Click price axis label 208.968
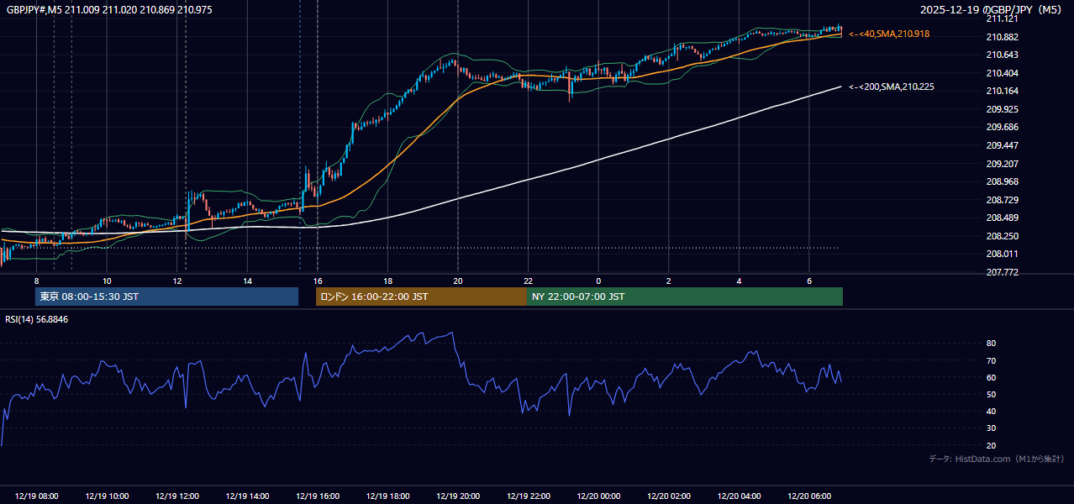The height and width of the screenshot is (504, 1074). point(1002,181)
